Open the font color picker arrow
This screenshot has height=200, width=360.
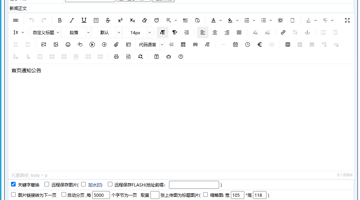point(221,20)
